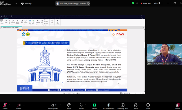Start screen sharing with Share

(x=94, y=106)
